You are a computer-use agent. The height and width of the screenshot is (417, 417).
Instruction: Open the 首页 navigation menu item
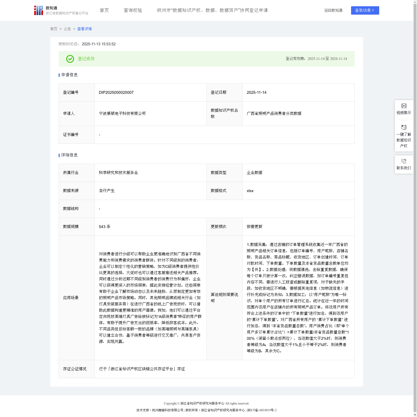[104, 10]
